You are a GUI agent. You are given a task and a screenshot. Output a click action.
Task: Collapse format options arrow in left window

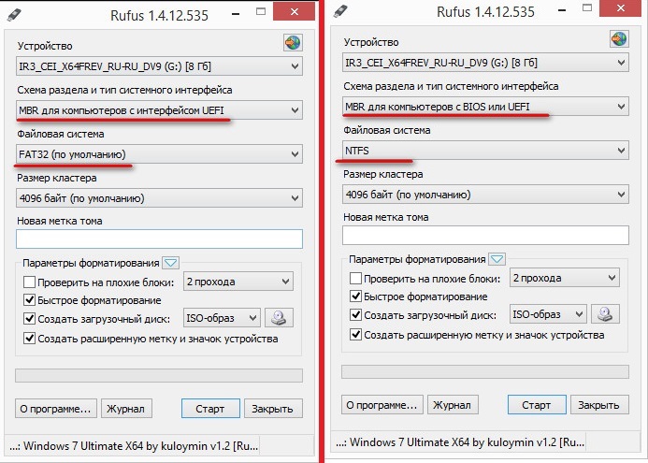click(171, 263)
